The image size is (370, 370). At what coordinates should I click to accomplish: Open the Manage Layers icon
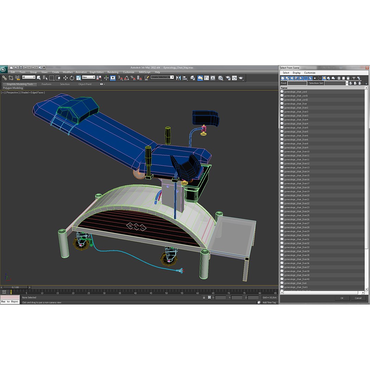pos(193,78)
